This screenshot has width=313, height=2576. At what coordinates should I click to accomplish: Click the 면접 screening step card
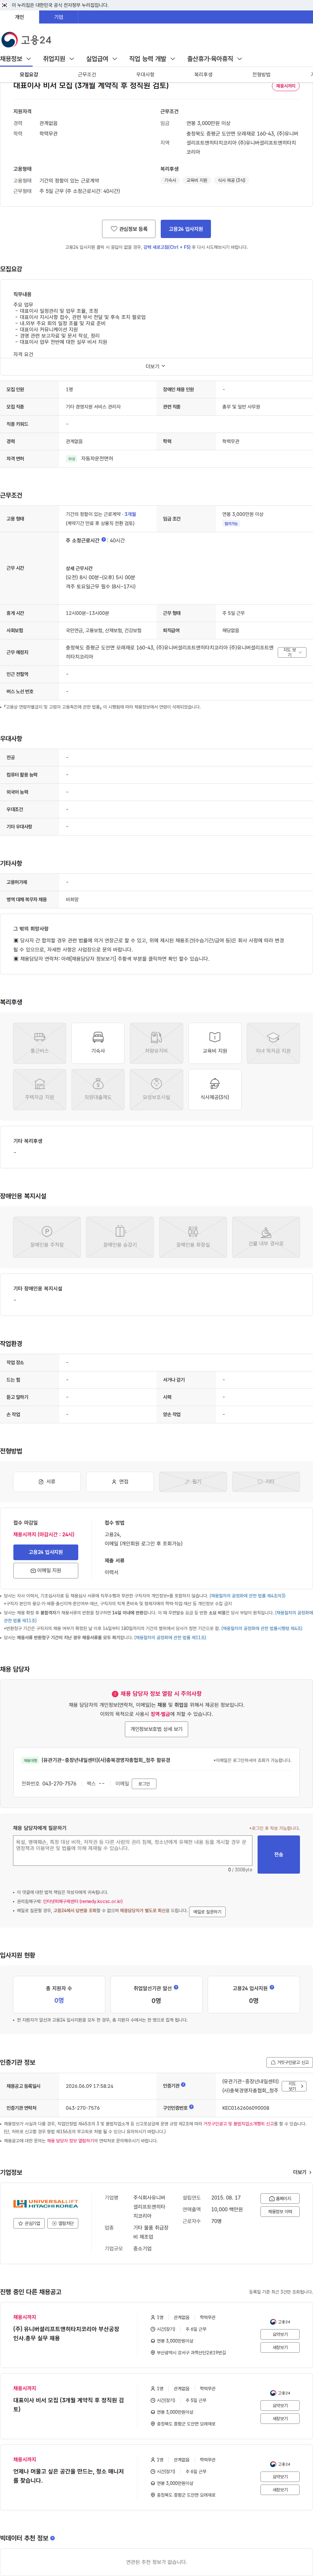click(120, 1482)
